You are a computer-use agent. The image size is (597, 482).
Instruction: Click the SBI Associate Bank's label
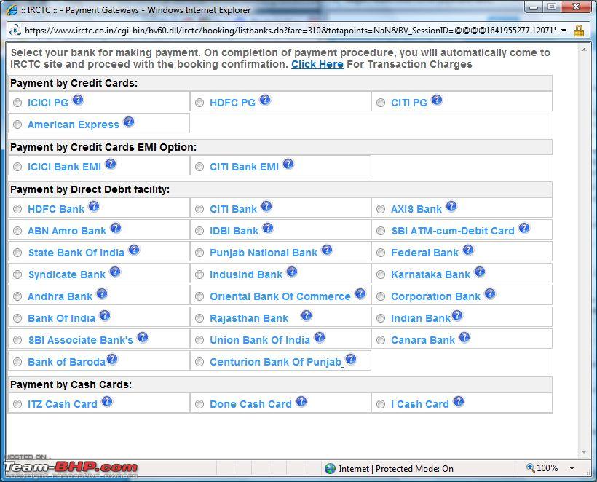(x=81, y=340)
